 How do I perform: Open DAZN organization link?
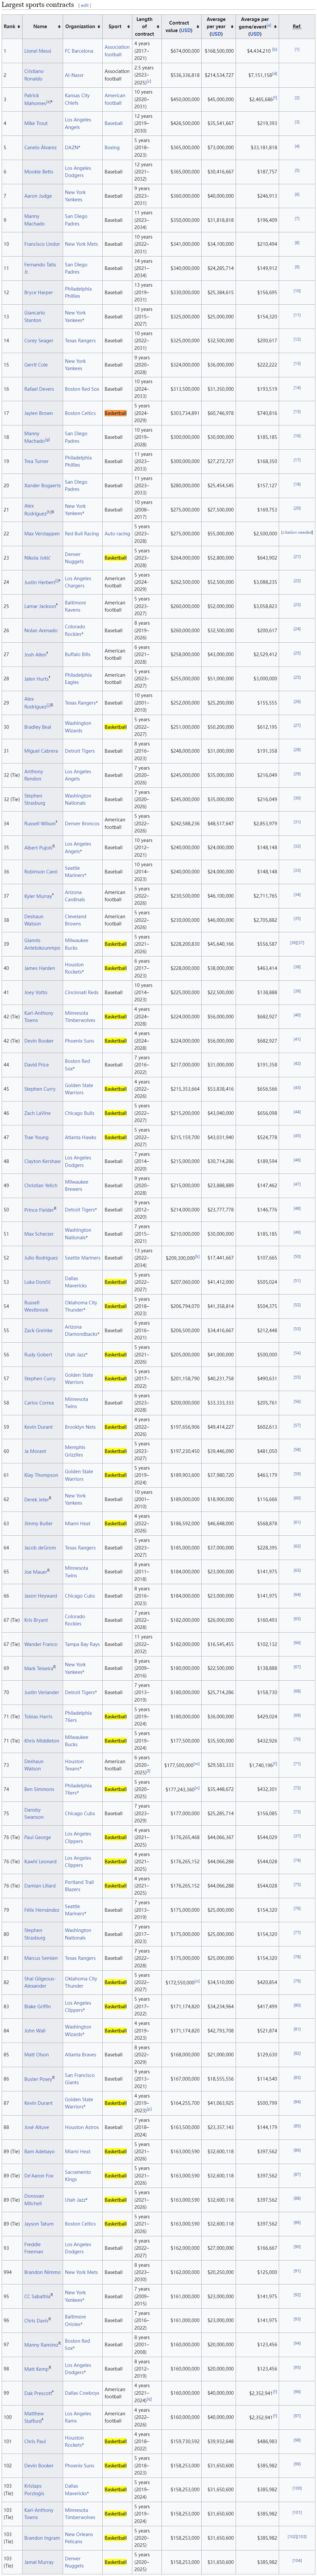72,147
